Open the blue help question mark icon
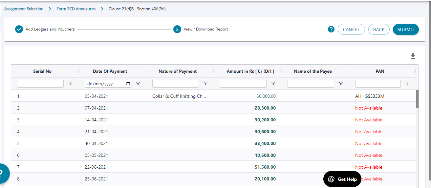This screenshot has height=188, width=431. [331, 29]
